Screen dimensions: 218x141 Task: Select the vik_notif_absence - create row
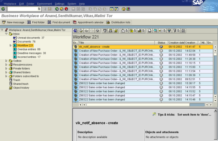click(143, 47)
